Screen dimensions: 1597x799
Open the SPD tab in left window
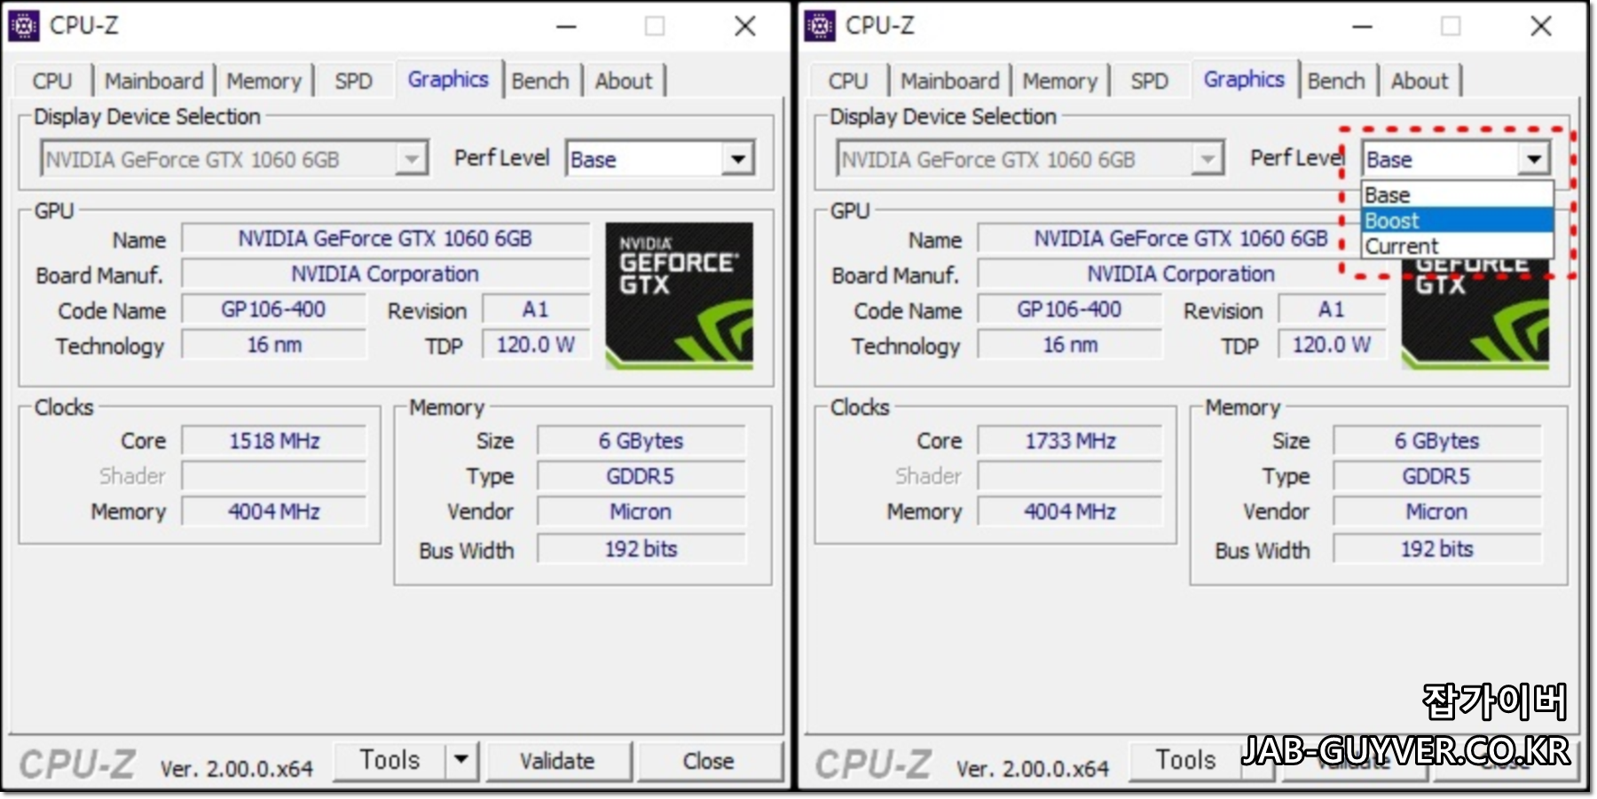[x=353, y=81]
